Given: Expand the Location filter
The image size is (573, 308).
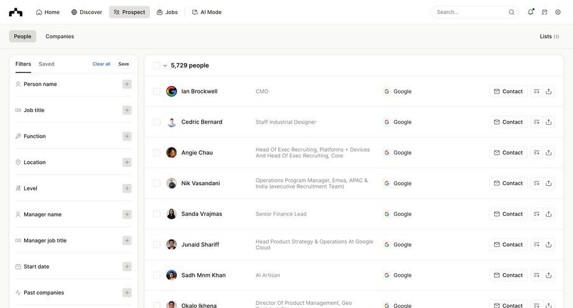Looking at the screenshot, I should [127, 162].
